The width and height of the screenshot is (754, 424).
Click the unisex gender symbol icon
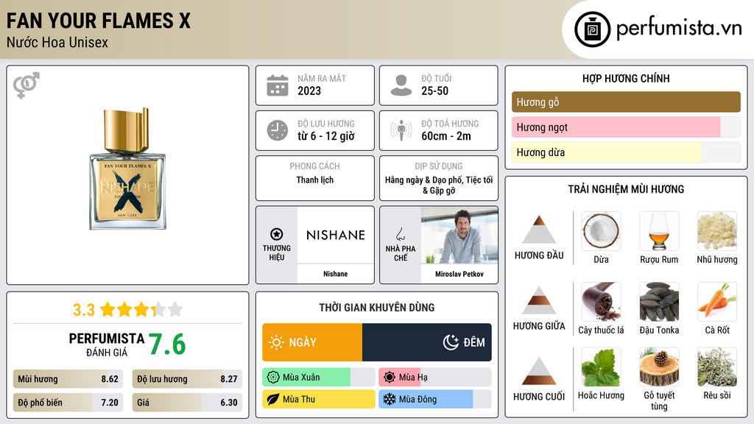tap(26, 85)
